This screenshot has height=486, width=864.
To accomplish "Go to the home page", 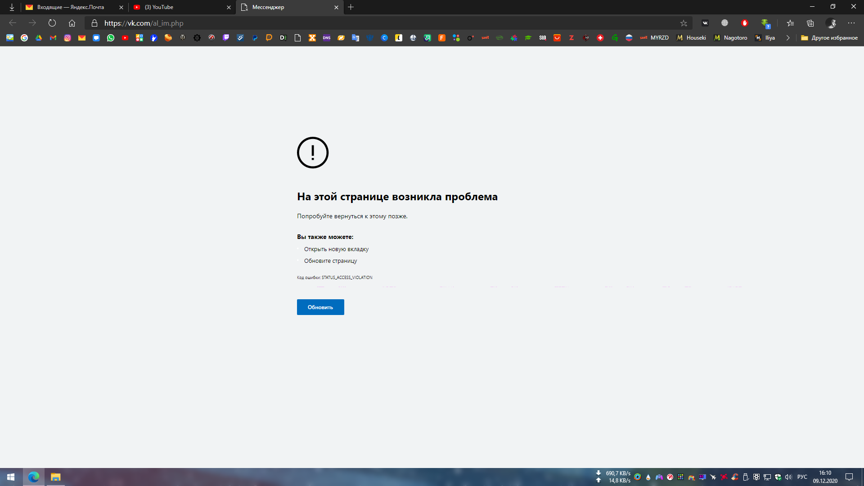I will click(72, 23).
